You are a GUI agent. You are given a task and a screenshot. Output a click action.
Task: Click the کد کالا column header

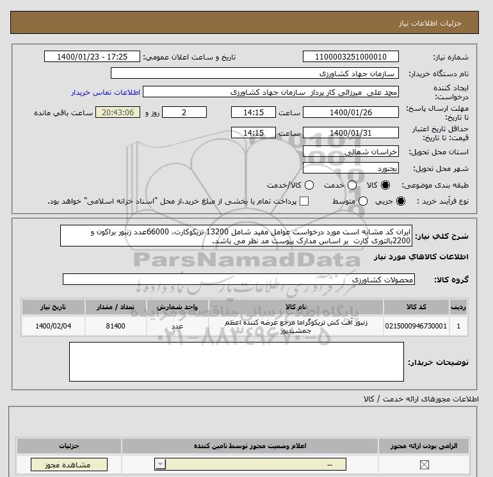[x=416, y=307]
